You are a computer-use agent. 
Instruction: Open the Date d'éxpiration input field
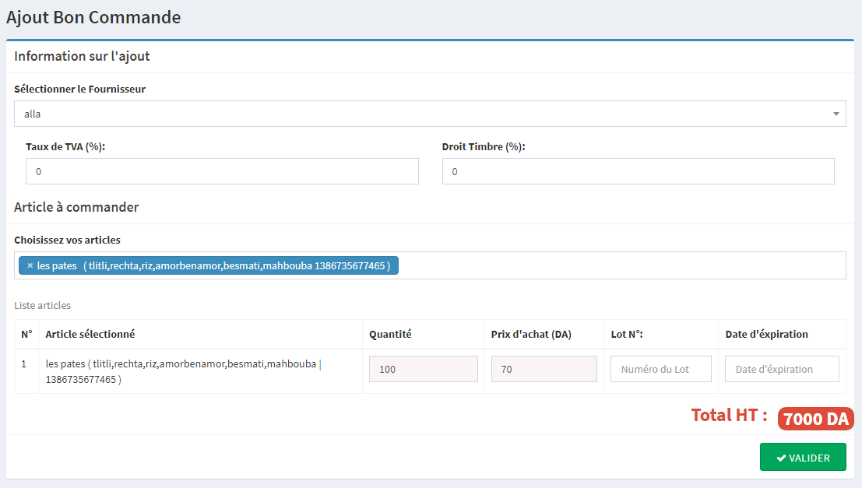[x=781, y=369]
